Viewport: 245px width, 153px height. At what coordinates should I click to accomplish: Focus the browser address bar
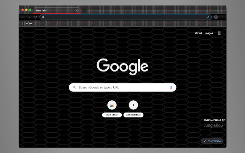tap(126, 17)
